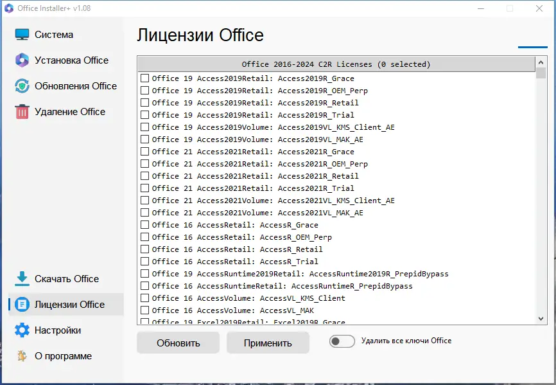Tick the Access2021R_Retail license checkbox
556x385 pixels.
tap(145, 176)
